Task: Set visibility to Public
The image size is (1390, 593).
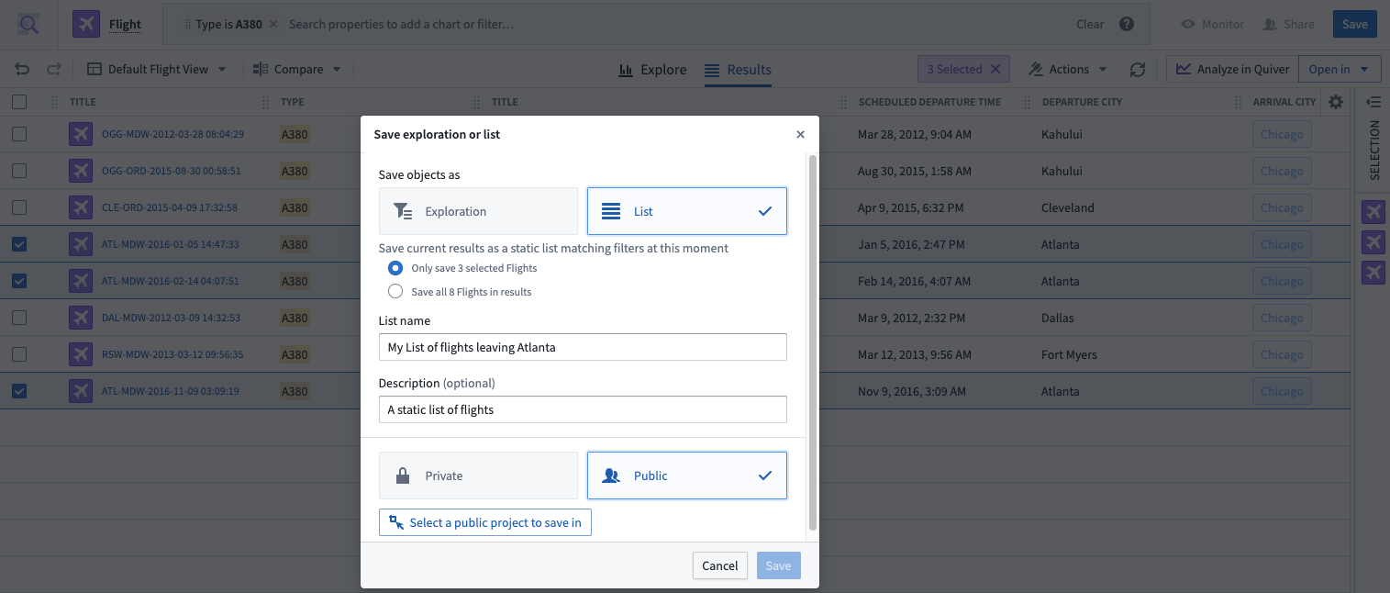Action: point(687,476)
